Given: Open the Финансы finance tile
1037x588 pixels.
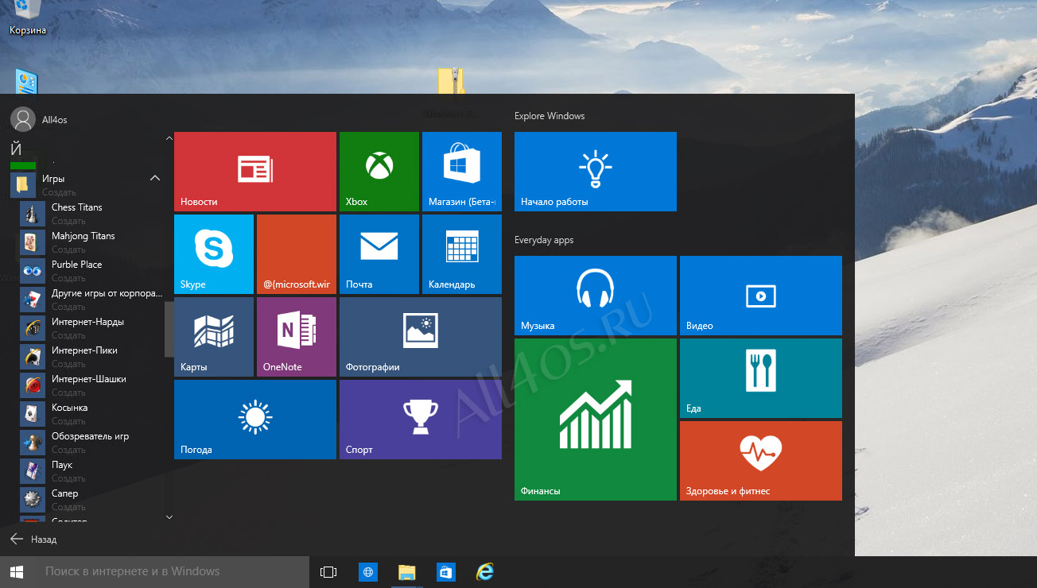Looking at the screenshot, I should (596, 420).
